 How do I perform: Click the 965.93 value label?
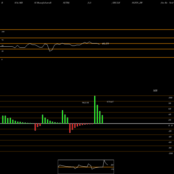[85, 103]
